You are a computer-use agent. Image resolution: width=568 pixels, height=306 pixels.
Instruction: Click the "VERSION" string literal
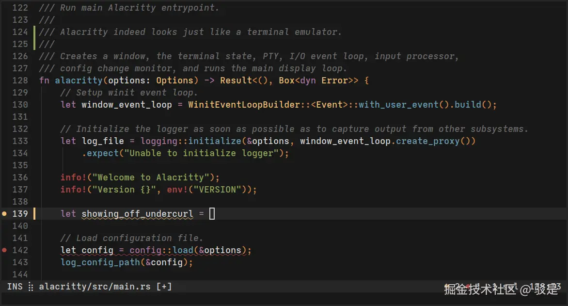point(217,190)
